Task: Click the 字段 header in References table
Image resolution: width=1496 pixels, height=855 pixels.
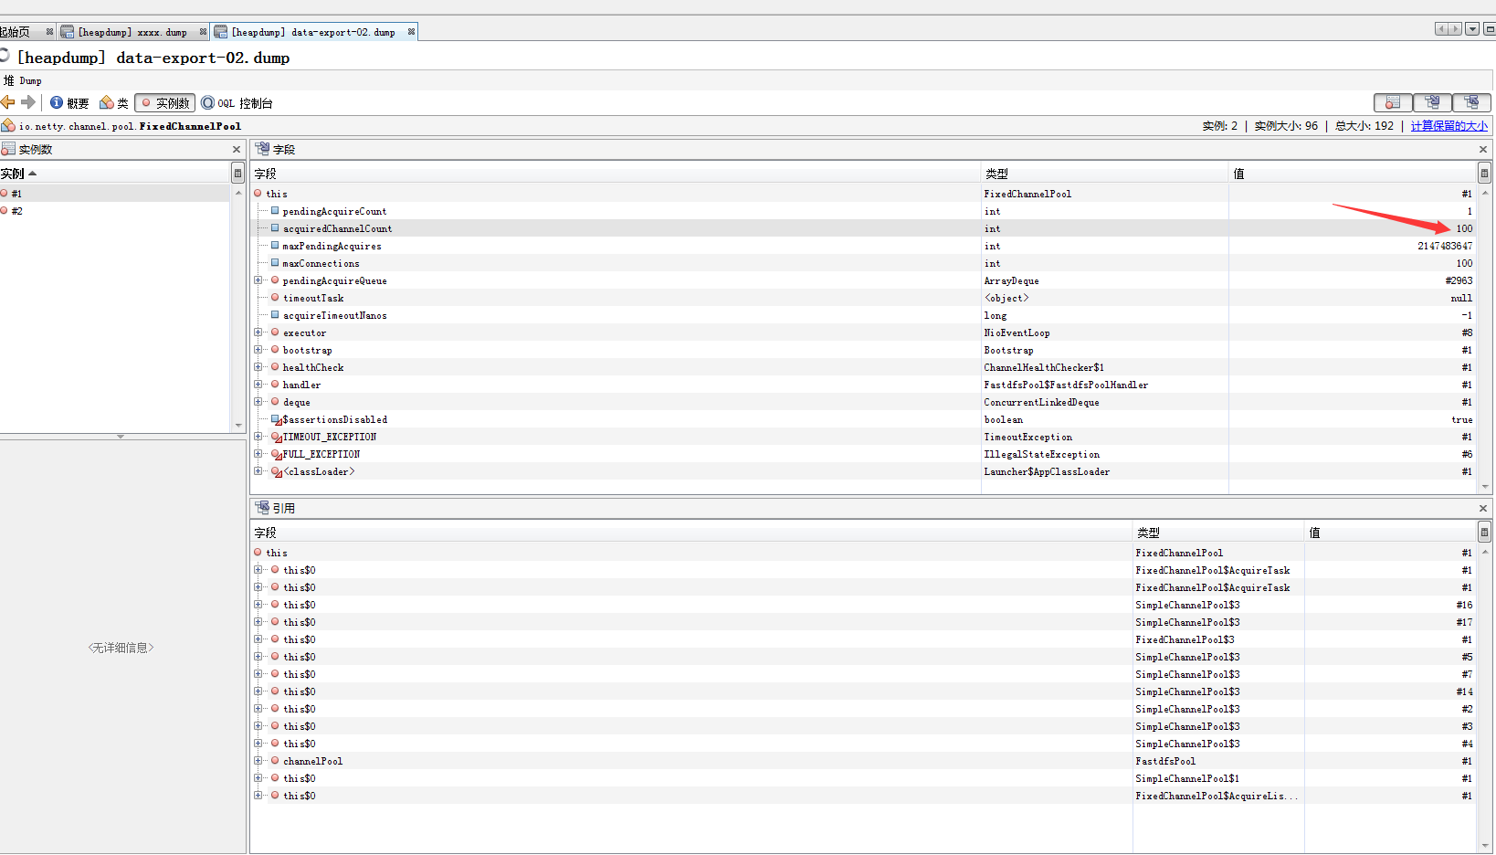Action: [691, 533]
